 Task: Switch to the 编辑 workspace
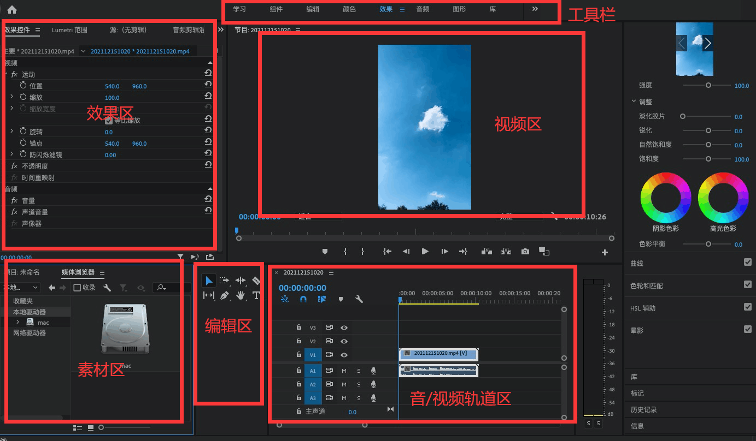pyautogui.click(x=313, y=9)
